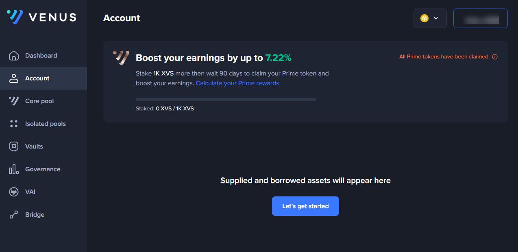518x252 pixels.
Task: Click the VAI token icon
Action: tap(14, 192)
